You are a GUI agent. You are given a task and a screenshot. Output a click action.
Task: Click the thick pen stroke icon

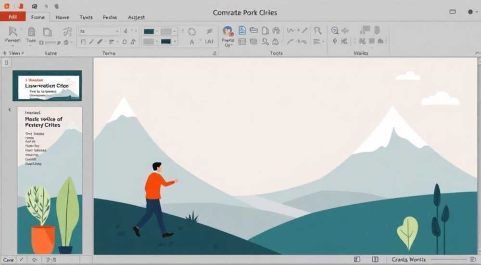click(100, 41)
